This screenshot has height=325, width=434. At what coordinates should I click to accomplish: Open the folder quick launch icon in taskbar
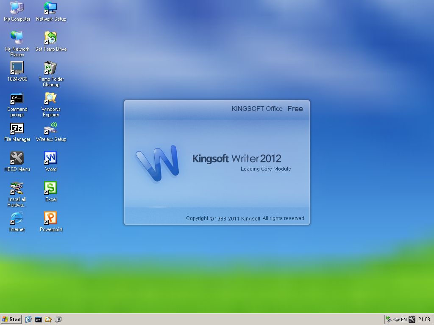click(48, 319)
